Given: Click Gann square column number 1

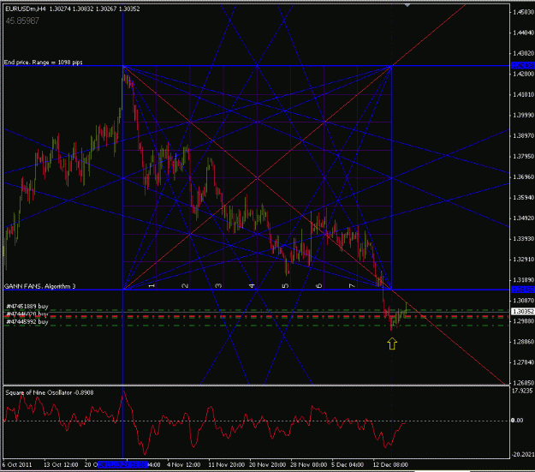Looking at the screenshot, I should coord(152,285).
